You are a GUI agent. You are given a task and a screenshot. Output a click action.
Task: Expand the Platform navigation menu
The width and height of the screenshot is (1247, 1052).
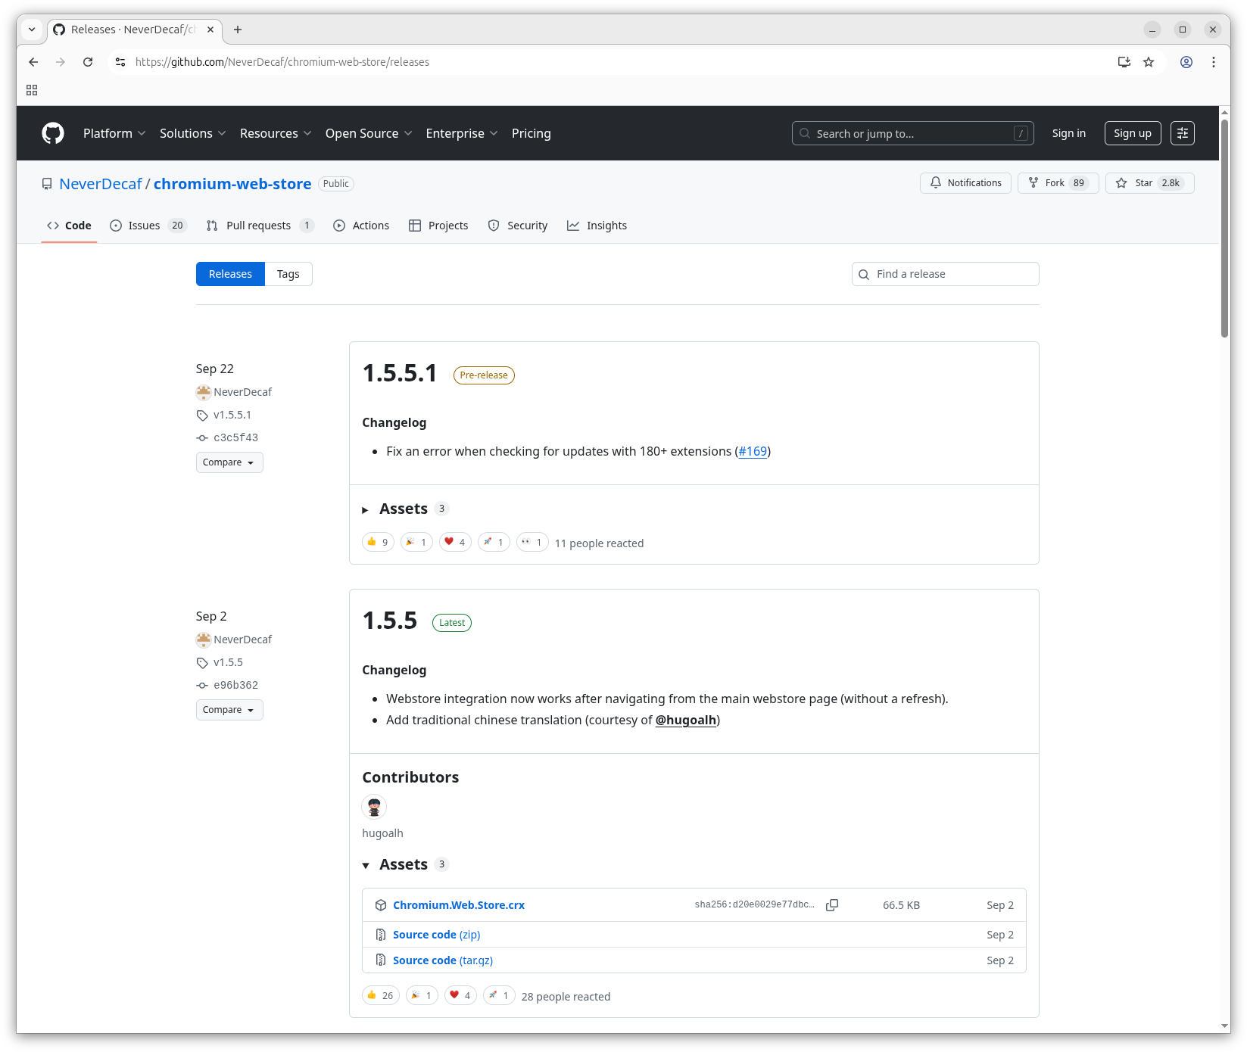click(x=114, y=133)
